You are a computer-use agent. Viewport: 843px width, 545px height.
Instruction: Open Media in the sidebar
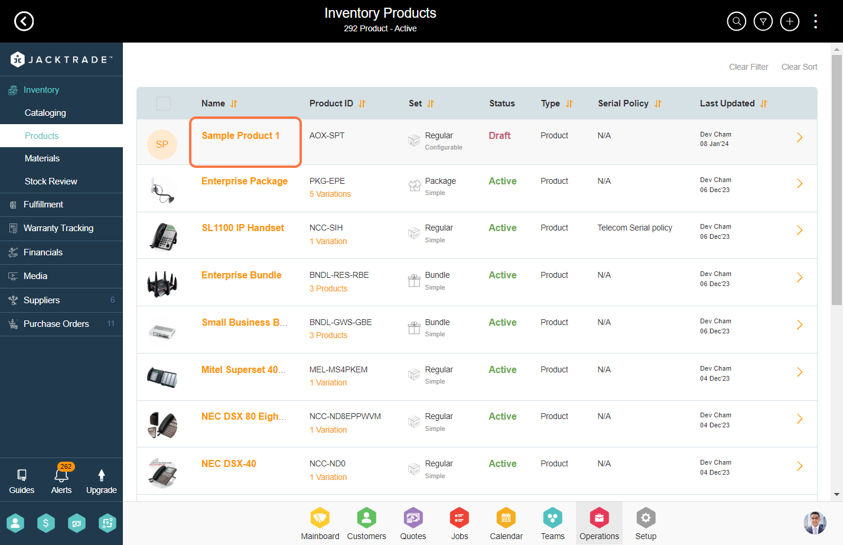tap(61, 276)
